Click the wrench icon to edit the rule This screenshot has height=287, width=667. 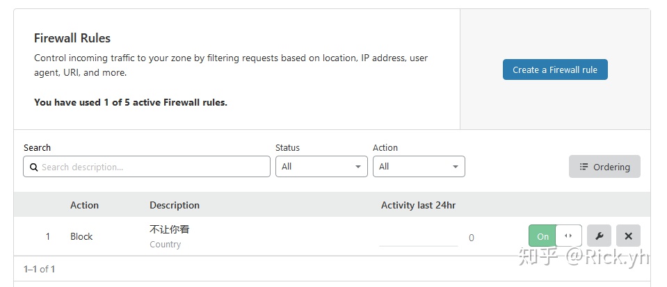pos(599,236)
